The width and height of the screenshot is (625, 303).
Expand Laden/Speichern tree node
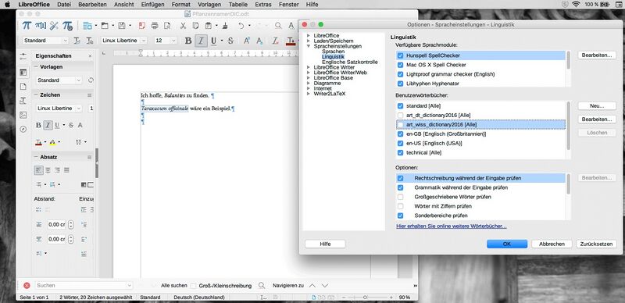(x=309, y=41)
